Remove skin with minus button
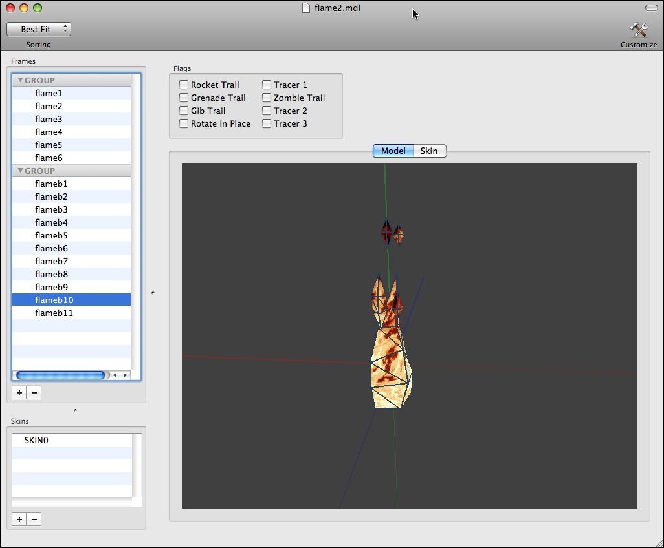Screen dimensions: 664x548 34,519
